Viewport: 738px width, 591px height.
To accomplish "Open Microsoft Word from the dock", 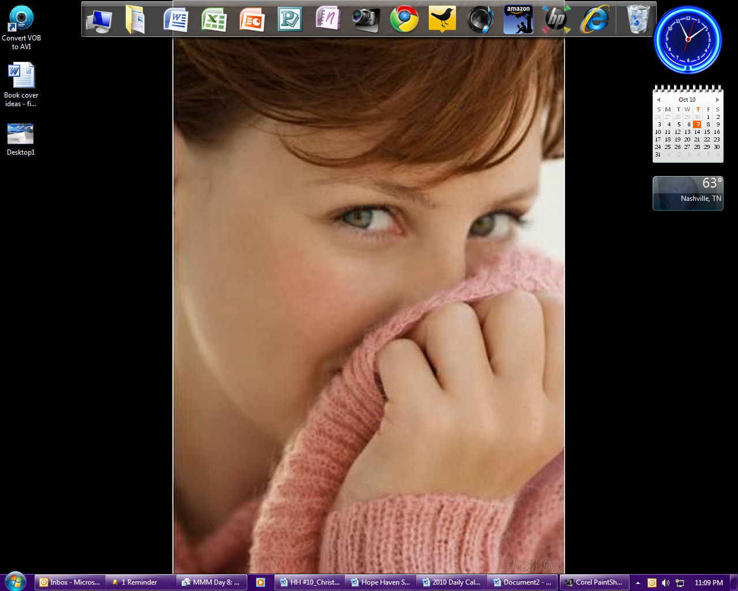I will (176, 20).
